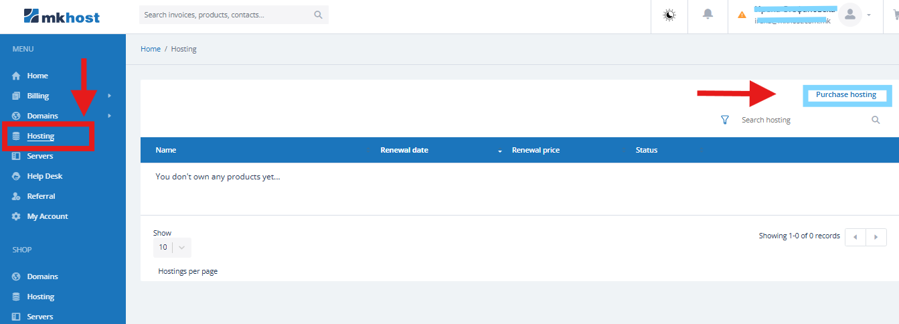Sort by Name column header
Screen dimensions: 899x324
166,150
